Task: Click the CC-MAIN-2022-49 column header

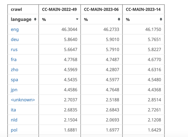Action: tap(60, 9)
